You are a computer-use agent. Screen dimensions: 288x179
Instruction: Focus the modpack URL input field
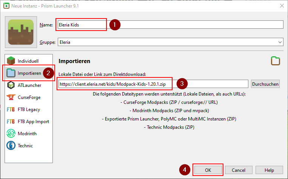153,84
